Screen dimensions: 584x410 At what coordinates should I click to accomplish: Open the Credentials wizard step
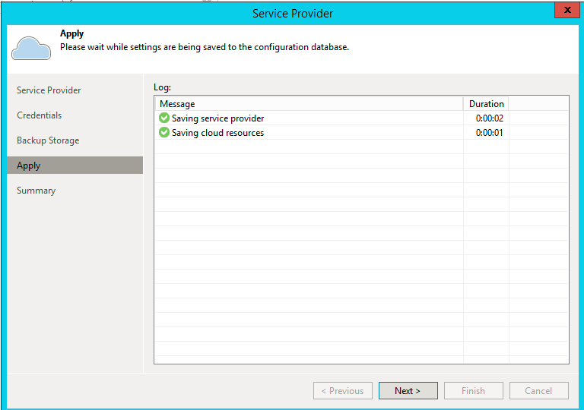(39, 115)
